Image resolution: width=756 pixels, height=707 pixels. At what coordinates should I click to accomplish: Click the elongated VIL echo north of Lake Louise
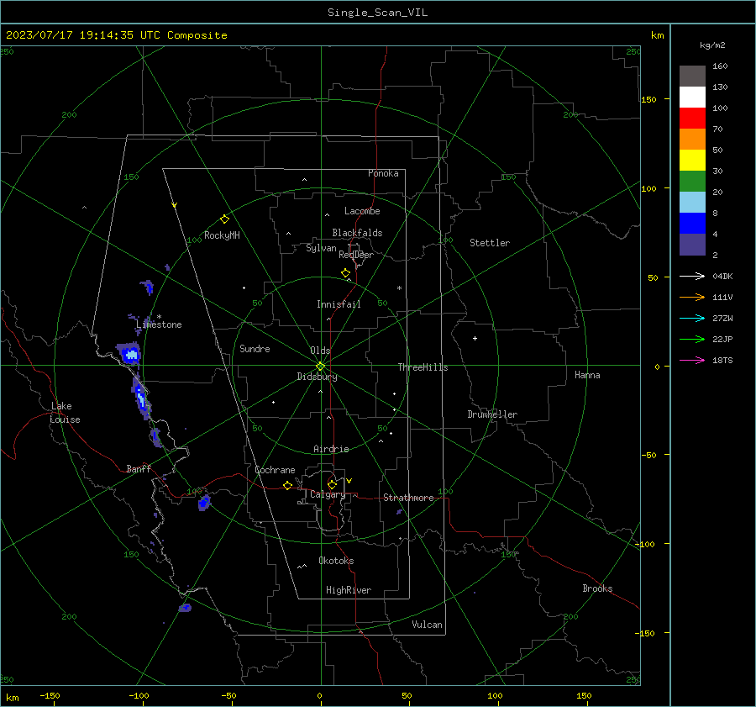[141, 397]
